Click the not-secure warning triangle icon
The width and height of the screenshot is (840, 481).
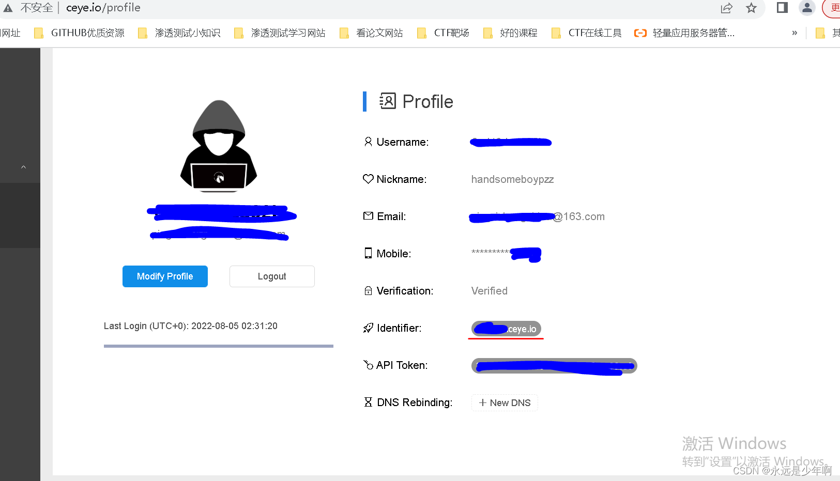point(8,8)
